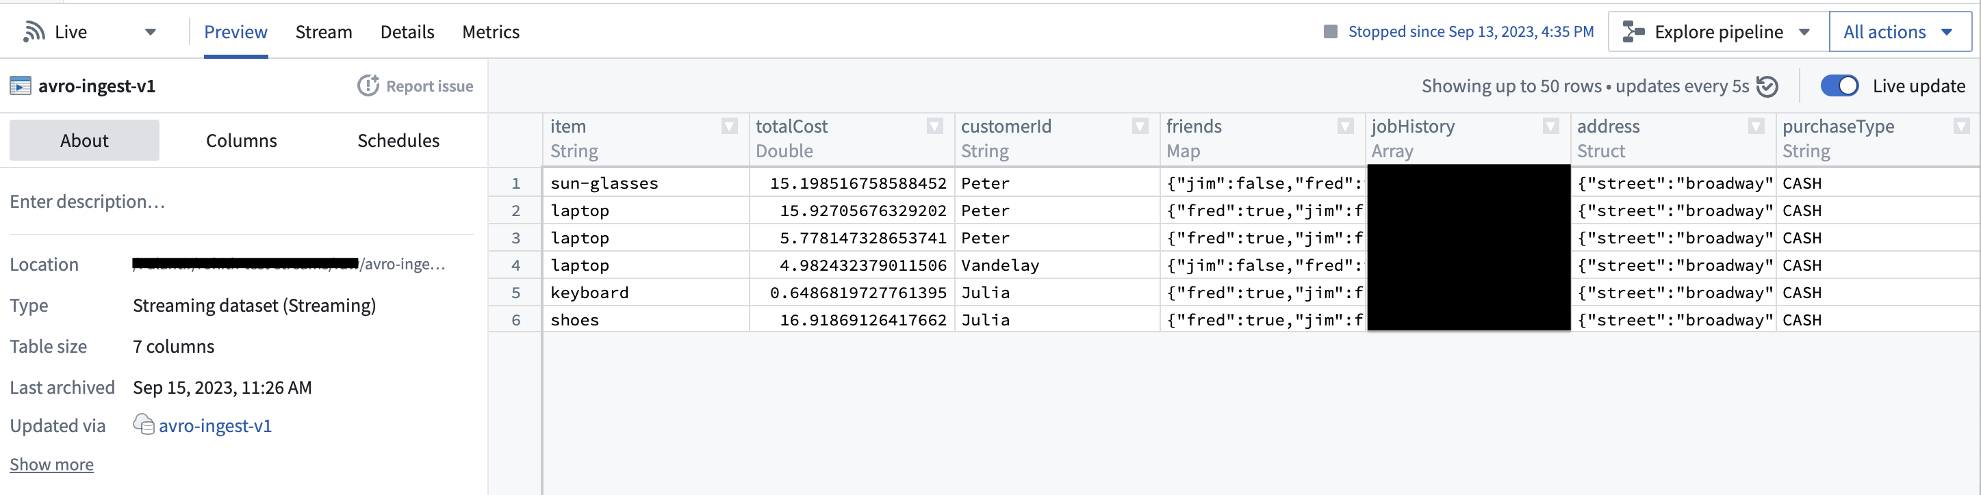
Task: Select the shoes item cell
Action: tap(646, 320)
